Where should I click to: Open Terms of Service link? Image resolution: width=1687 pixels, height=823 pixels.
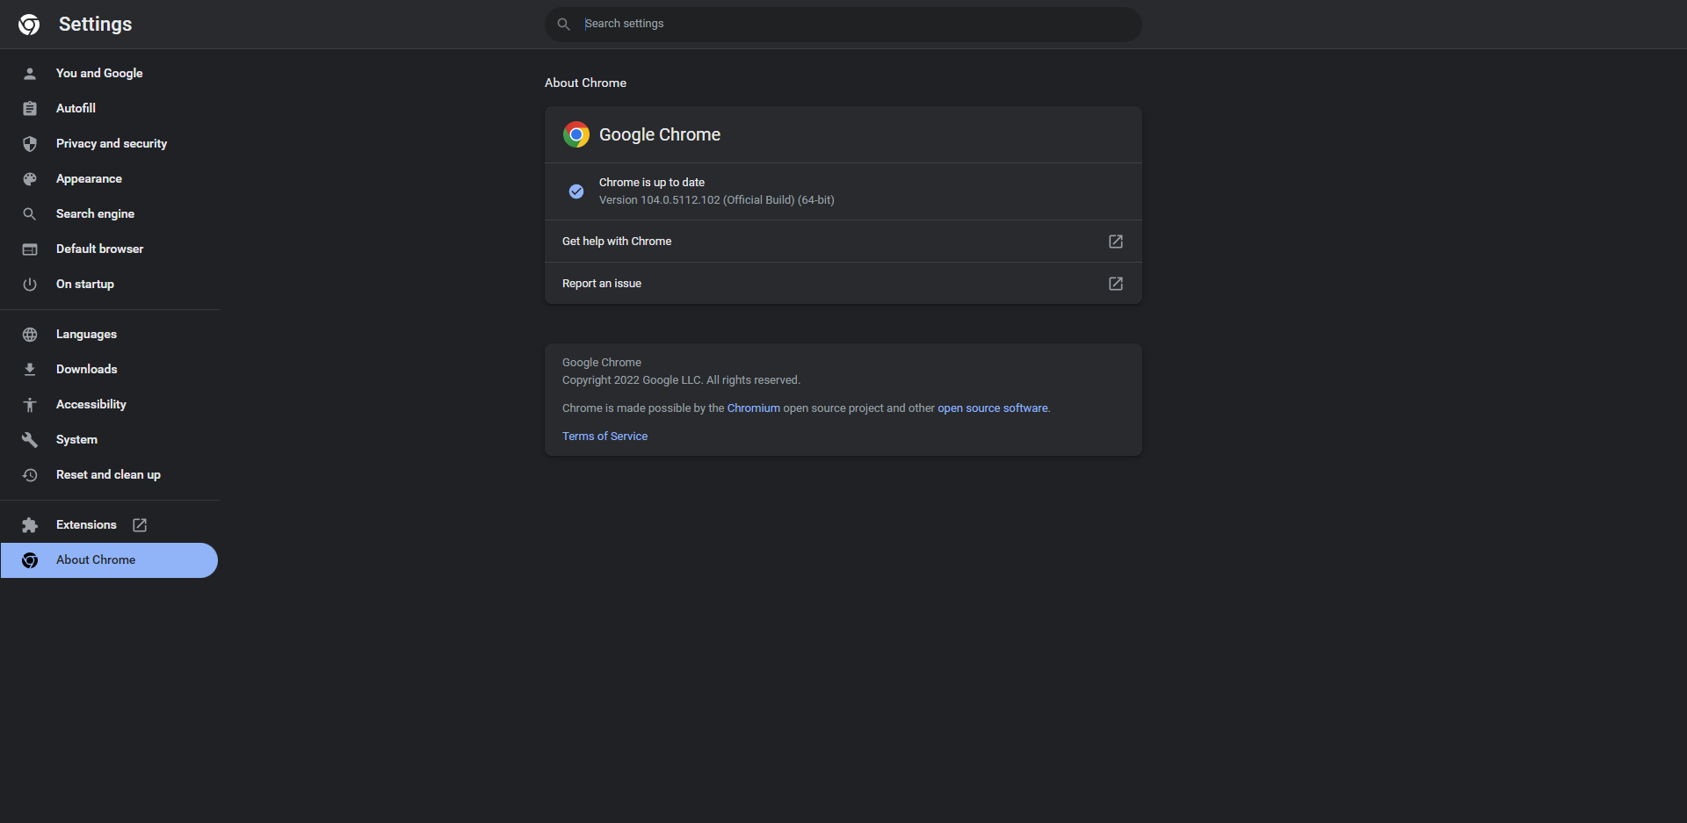coord(605,437)
